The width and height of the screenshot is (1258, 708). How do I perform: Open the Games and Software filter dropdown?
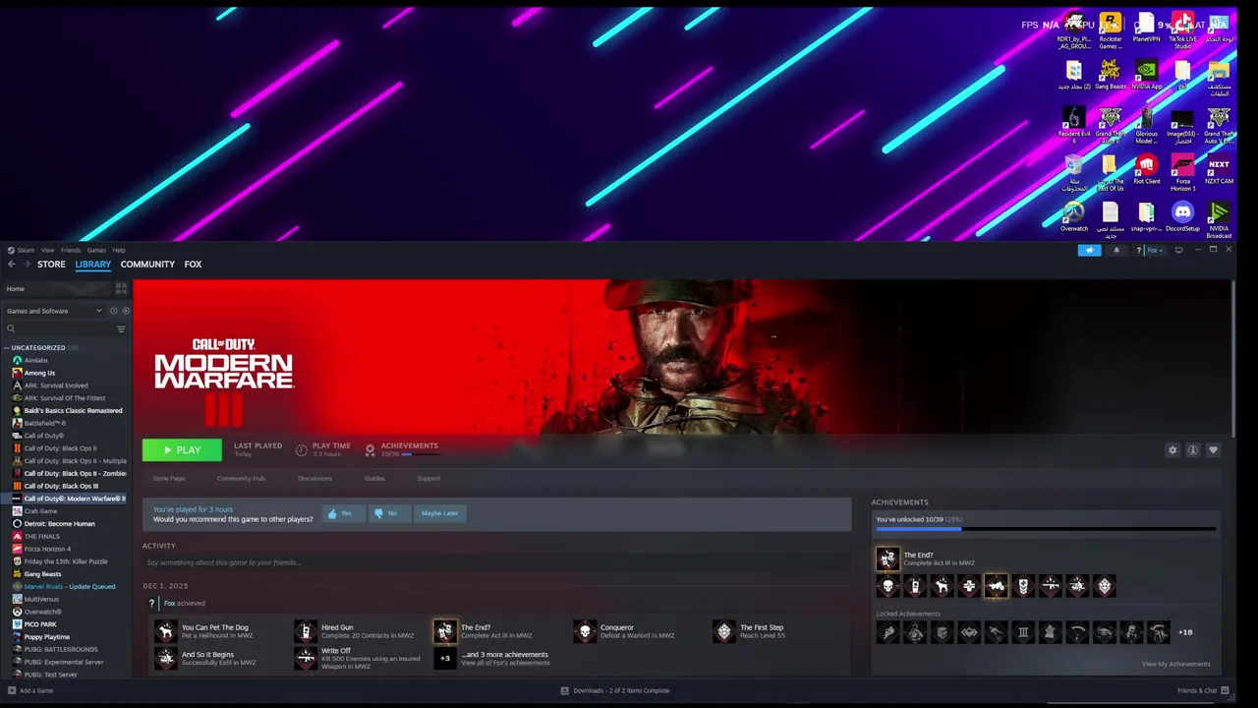pyautogui.click(x=54, y=311)
